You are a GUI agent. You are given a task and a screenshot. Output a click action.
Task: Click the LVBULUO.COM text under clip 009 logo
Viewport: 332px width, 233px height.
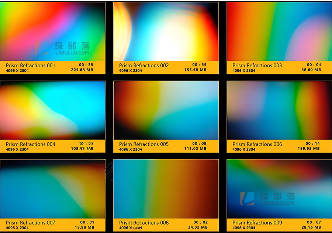coord(278,203)
